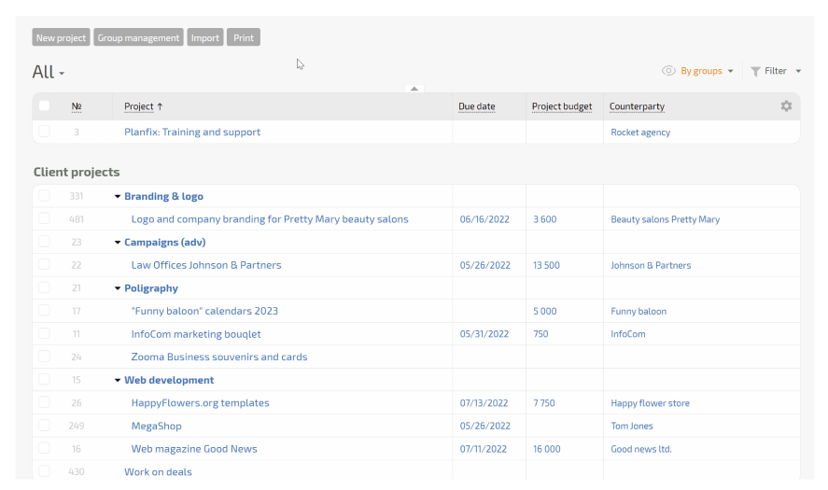The height and width of the screenshot is (490, 828).
Task: Open the HappyFlowers.org templates project
Action: click(200, 403)
